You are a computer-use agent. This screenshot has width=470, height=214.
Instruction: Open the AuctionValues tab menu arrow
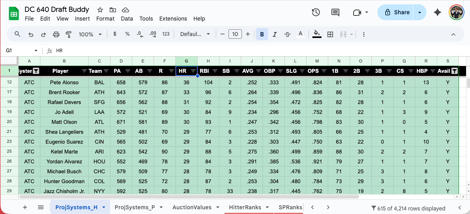click(x=218, y=207)
